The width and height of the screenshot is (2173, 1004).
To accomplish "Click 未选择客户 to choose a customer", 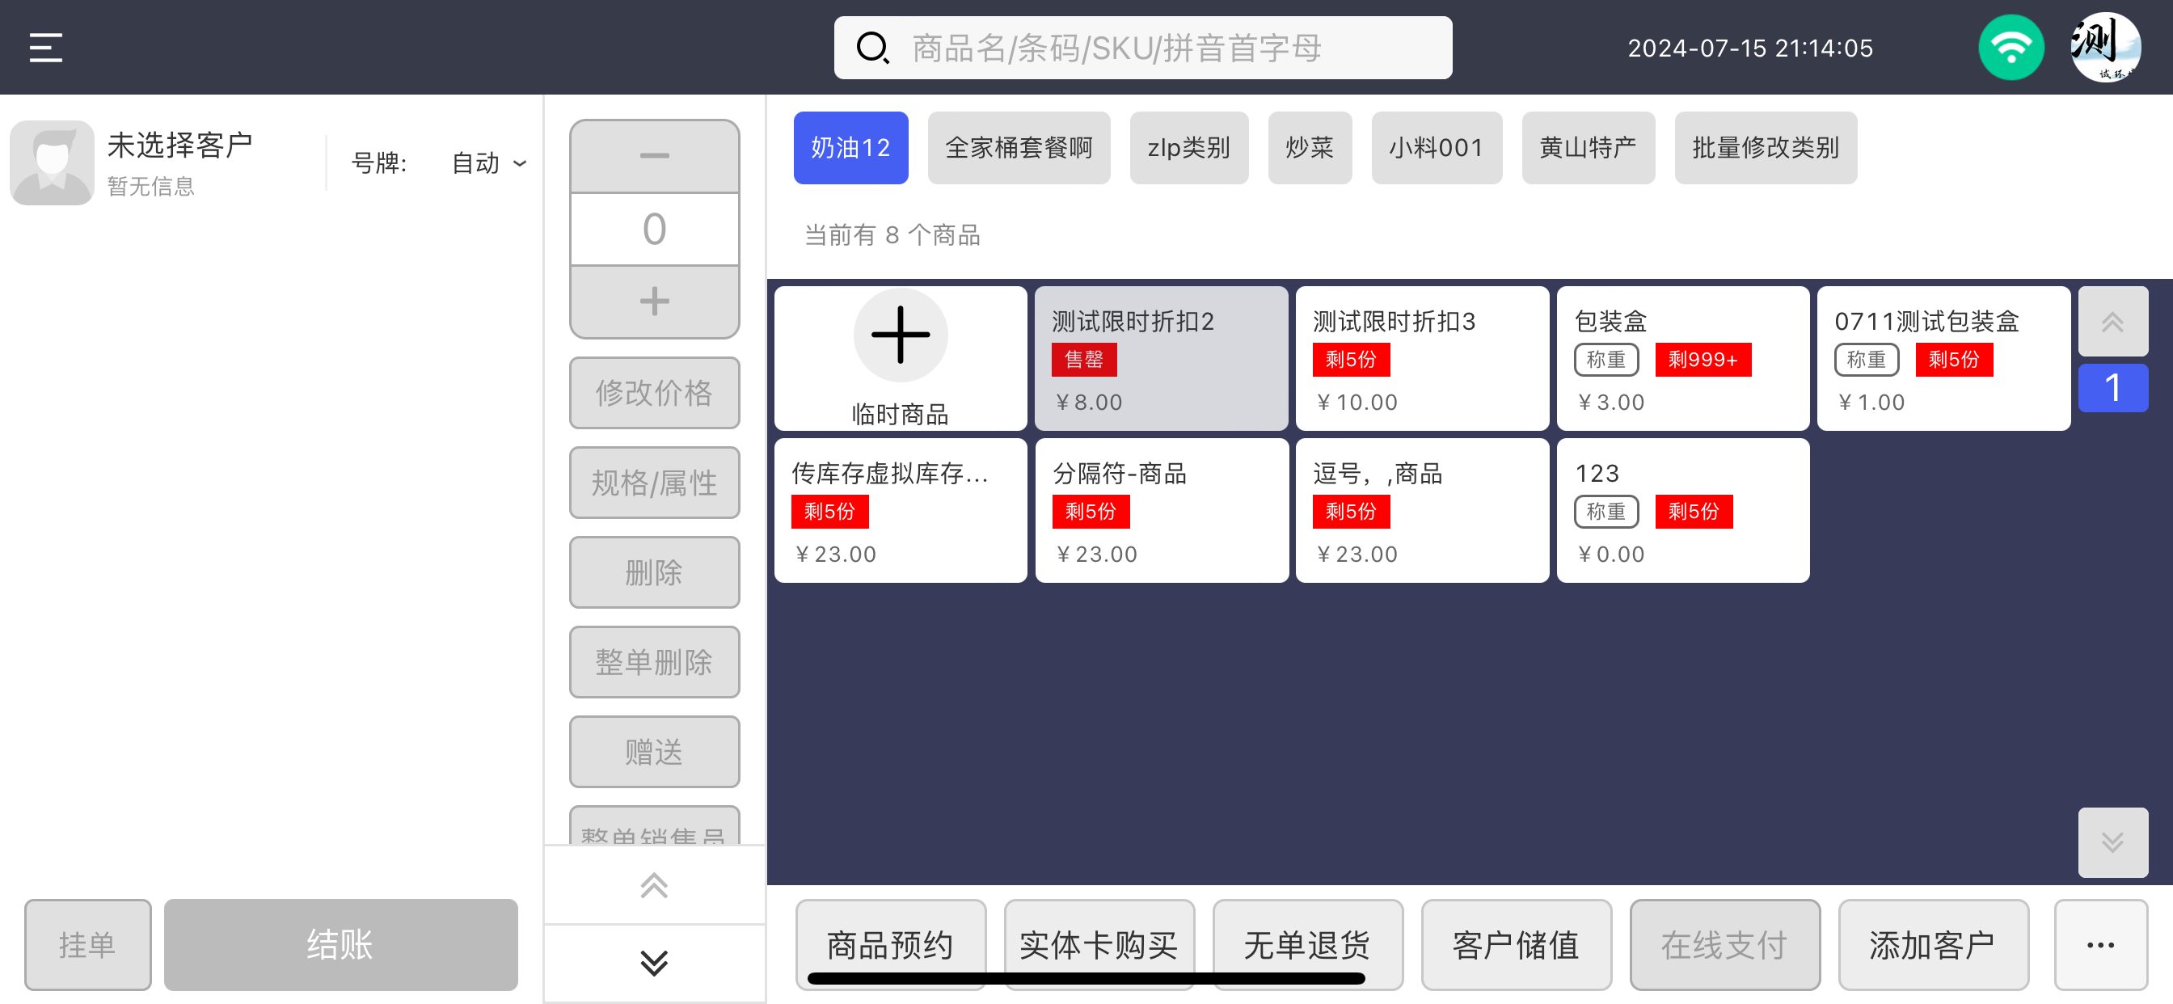I will click(179, 146).
